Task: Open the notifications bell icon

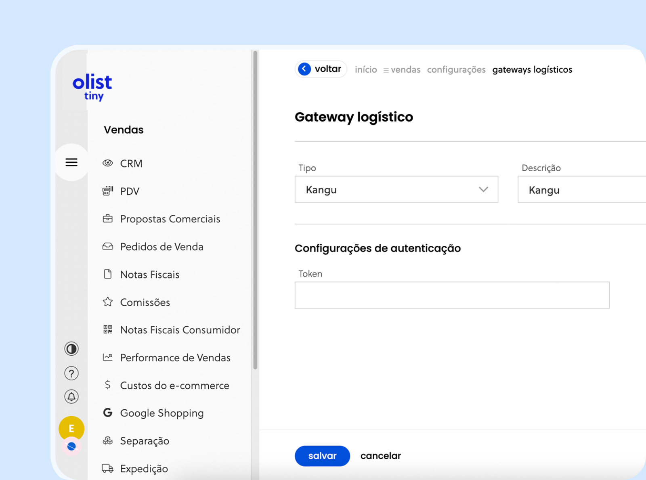Action: coord(71,397)
